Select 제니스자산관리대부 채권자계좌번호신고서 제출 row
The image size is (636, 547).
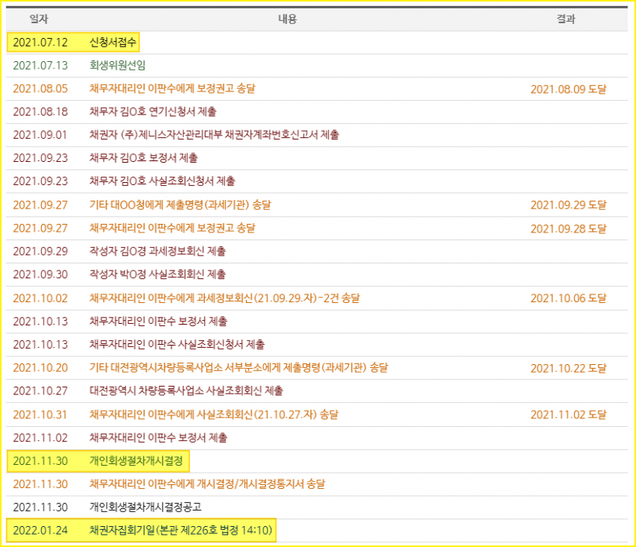pos(316,135)
